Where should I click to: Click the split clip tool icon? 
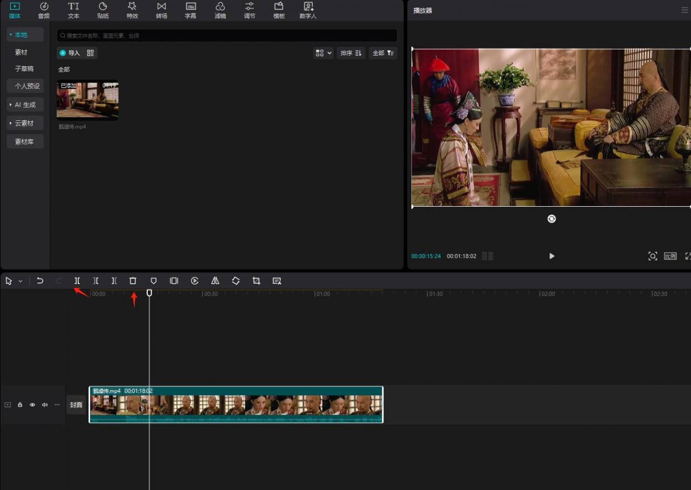[77, 281]
